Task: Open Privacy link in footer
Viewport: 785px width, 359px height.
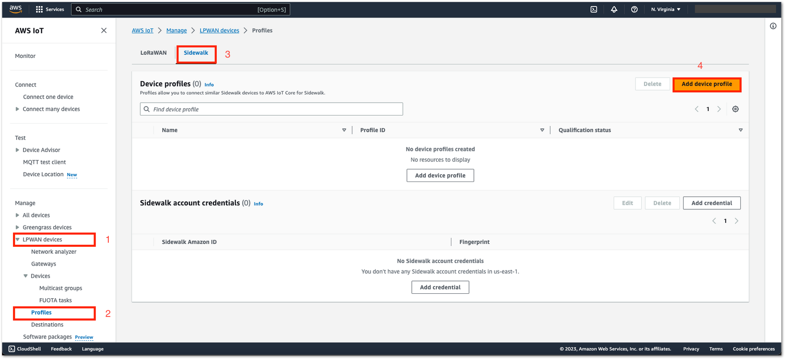Action: pyautogui.click(x=691, y=349)
